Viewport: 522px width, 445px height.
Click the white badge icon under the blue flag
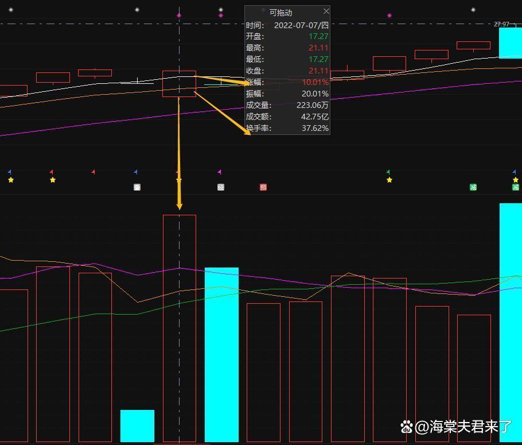pos(137,187)
